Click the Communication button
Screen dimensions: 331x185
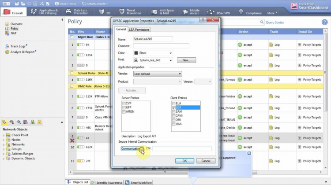coord(132,148)
